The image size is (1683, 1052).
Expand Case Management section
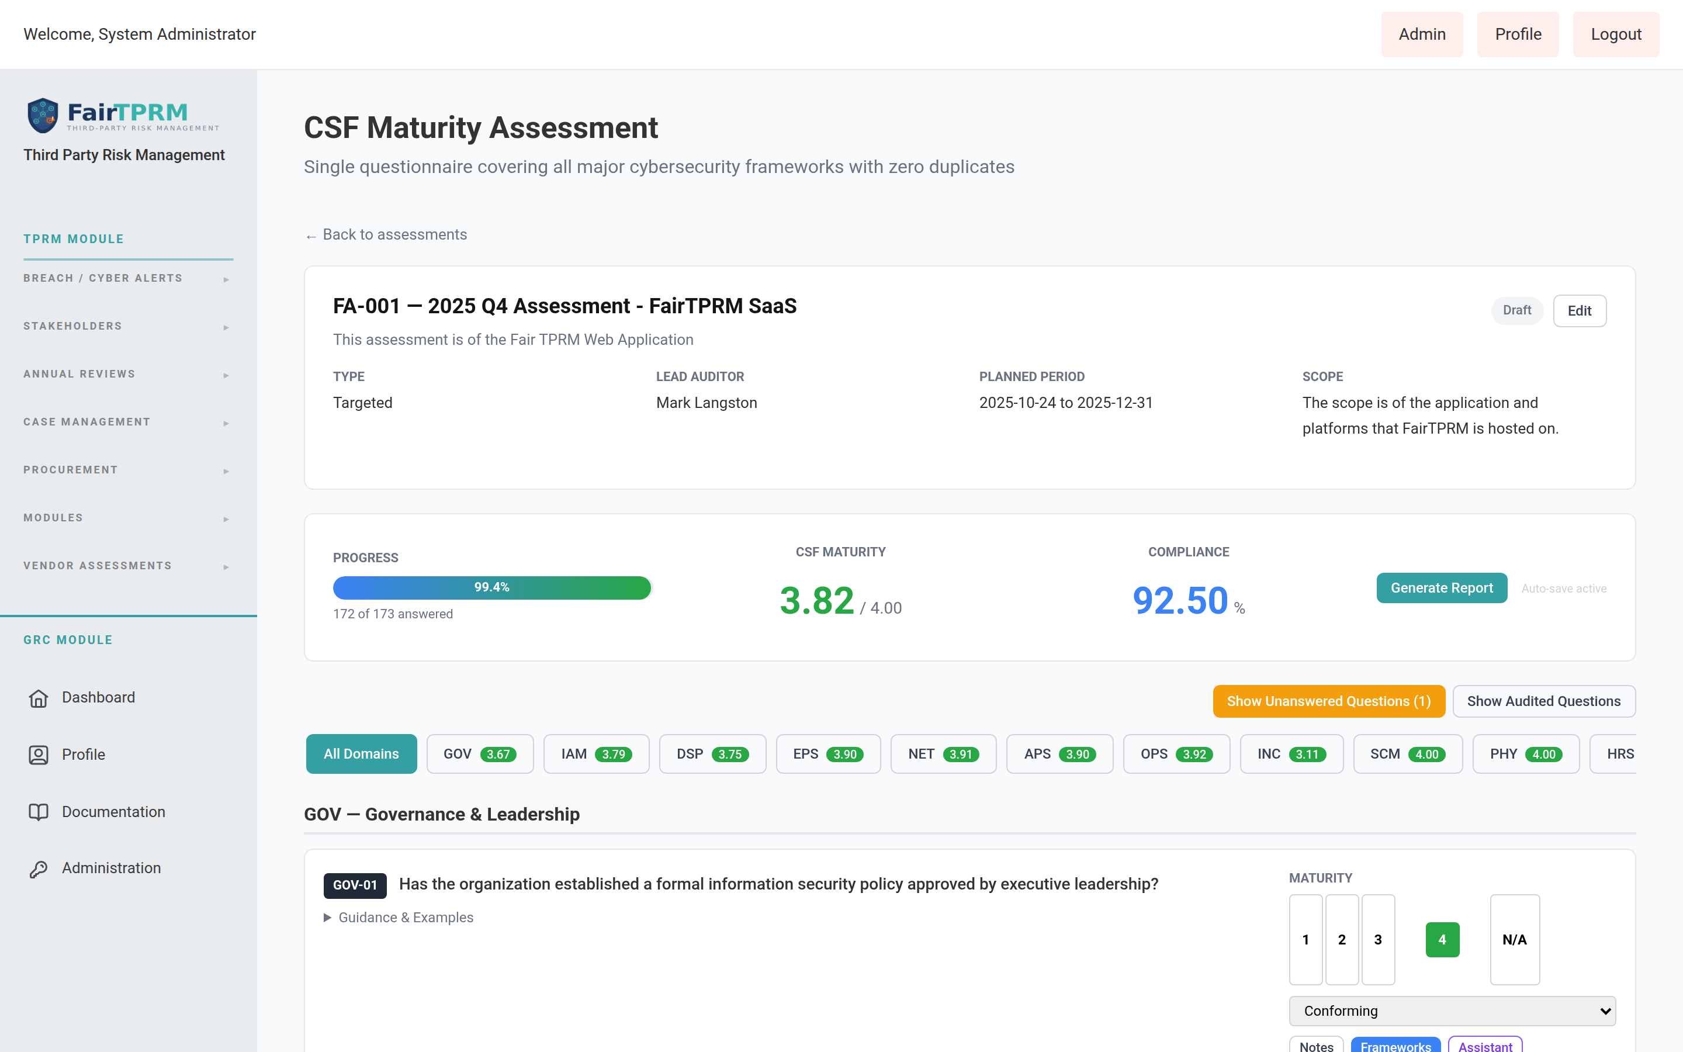coord(128,423)
